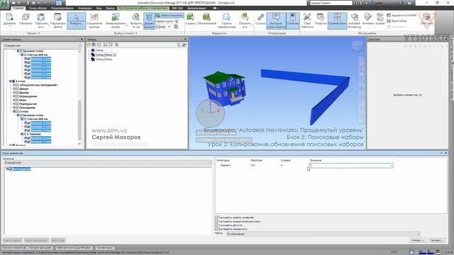Image resolution: width=454 pixels, height=255 pixels.
Task: Open the Appearance Profiler
Action: pos(402,16)
